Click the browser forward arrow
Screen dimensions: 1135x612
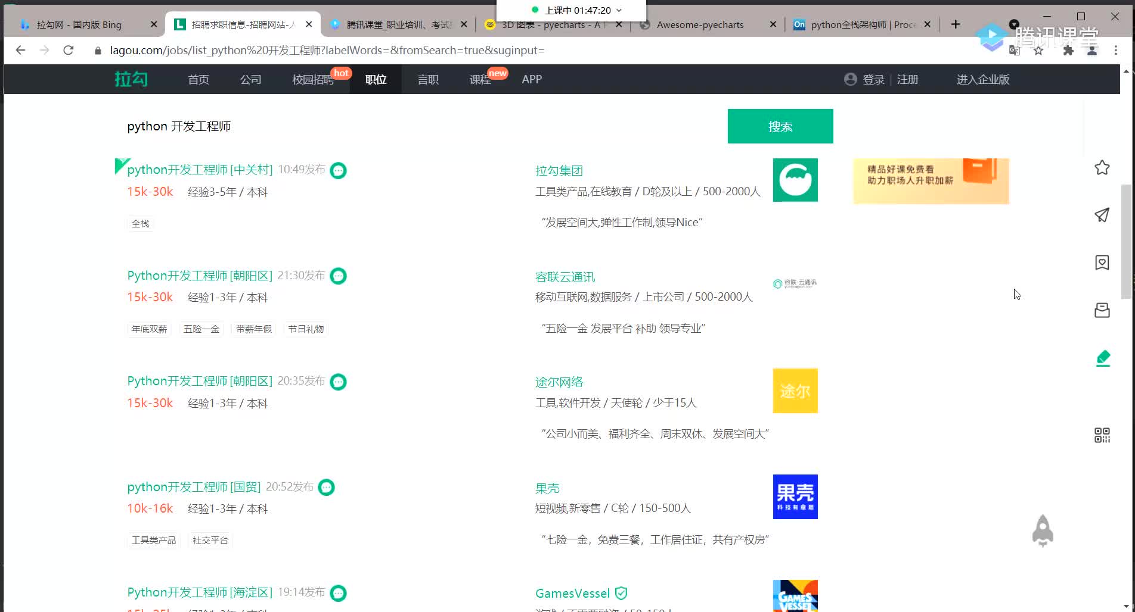pos(45,51)
